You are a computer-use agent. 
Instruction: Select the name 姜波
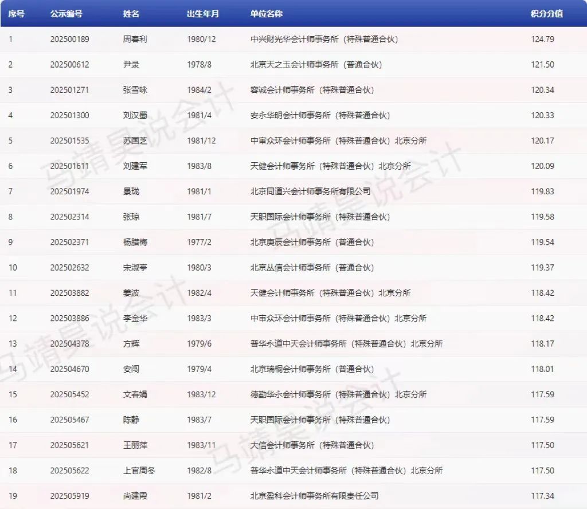(x=131, y=293)
